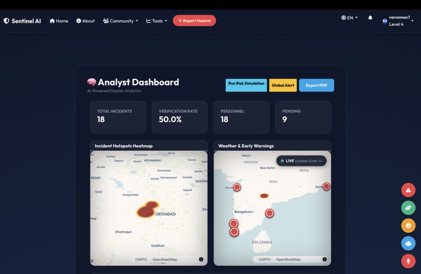Click the red microphone floating button
This screenshot has width=421, height=274.
click(408, 261)
